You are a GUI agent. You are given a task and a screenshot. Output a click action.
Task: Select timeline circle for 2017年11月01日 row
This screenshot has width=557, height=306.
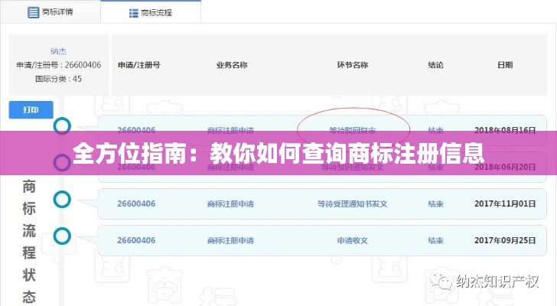62,200
